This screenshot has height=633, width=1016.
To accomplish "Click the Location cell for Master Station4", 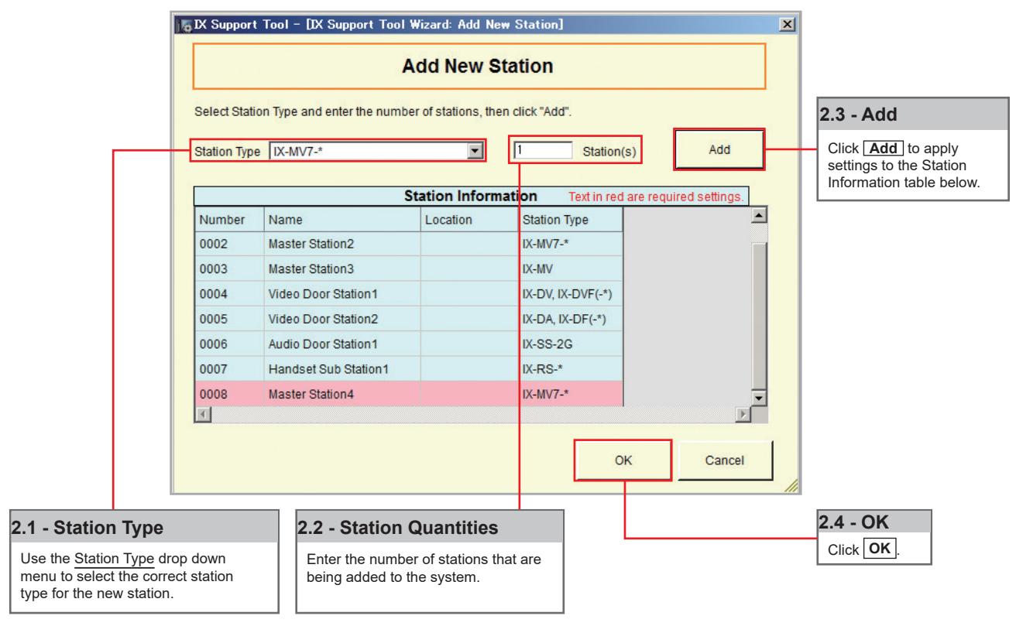I will (x=470, y=393).
